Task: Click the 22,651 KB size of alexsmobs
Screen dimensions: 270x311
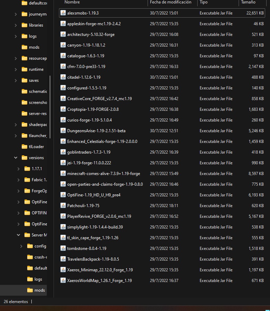Action: [255, 13]
